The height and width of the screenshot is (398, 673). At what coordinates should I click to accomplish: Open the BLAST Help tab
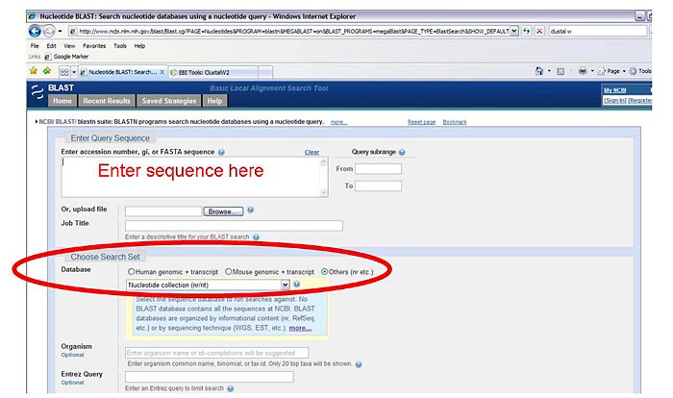214,101
